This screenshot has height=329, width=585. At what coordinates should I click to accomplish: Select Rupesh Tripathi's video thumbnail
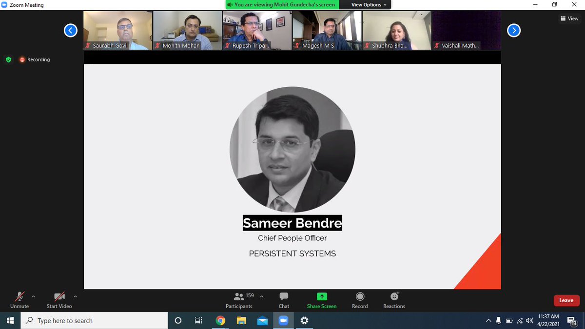pos(257,30)
